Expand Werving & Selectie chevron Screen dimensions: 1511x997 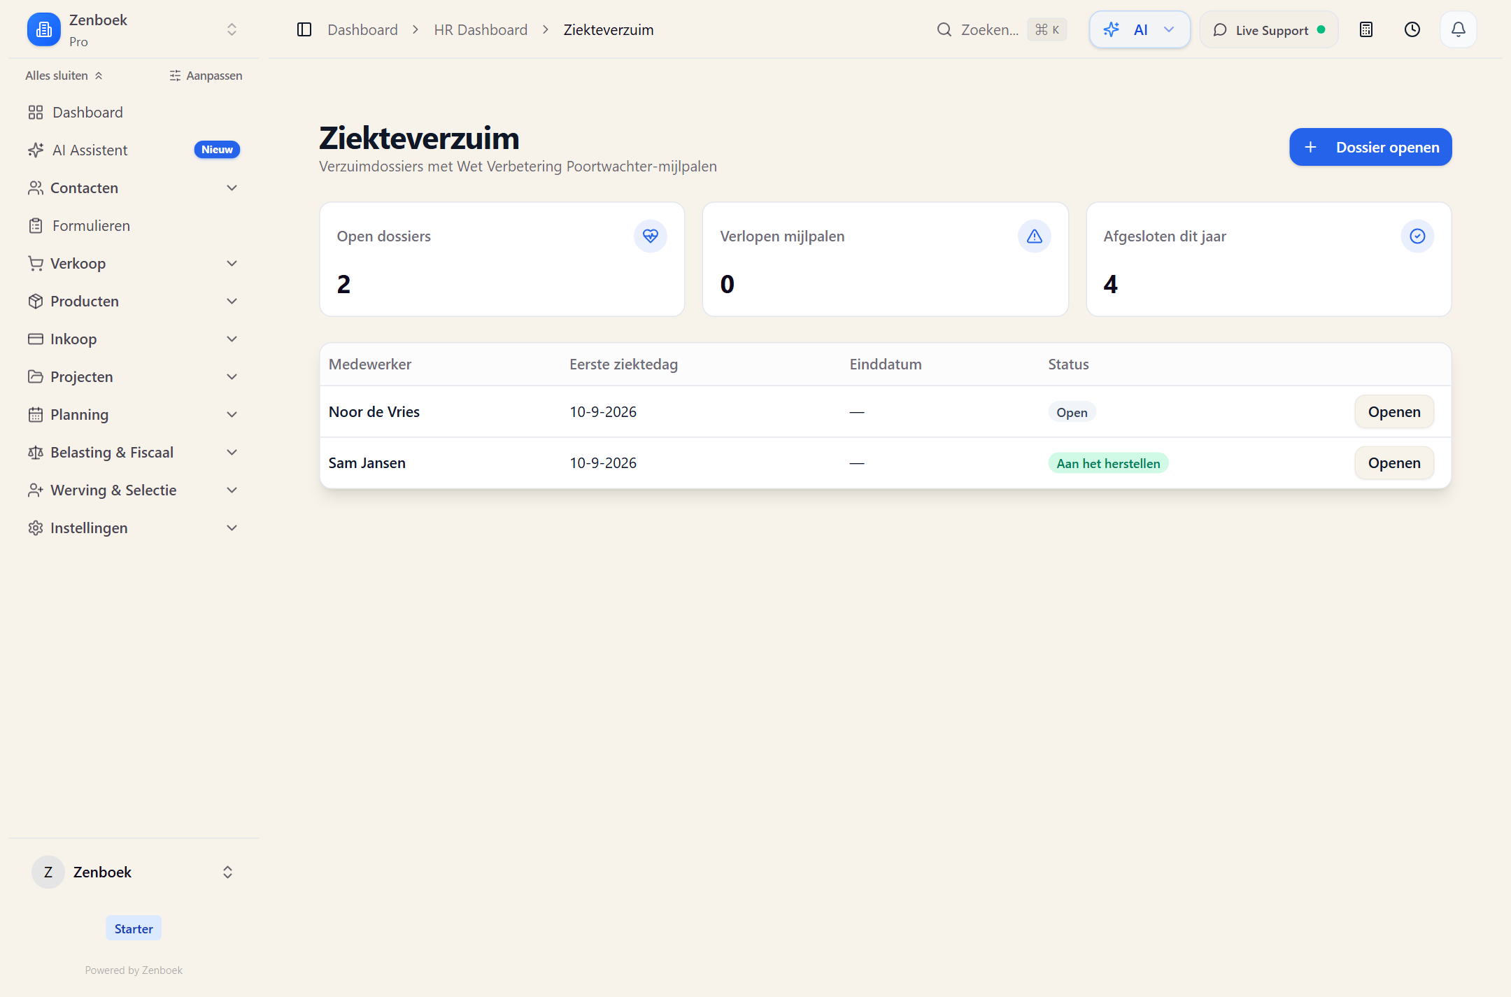232,490
